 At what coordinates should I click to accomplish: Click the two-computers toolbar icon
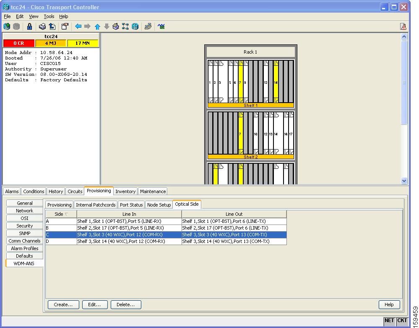pyautogui.click(x=148, y=26)
